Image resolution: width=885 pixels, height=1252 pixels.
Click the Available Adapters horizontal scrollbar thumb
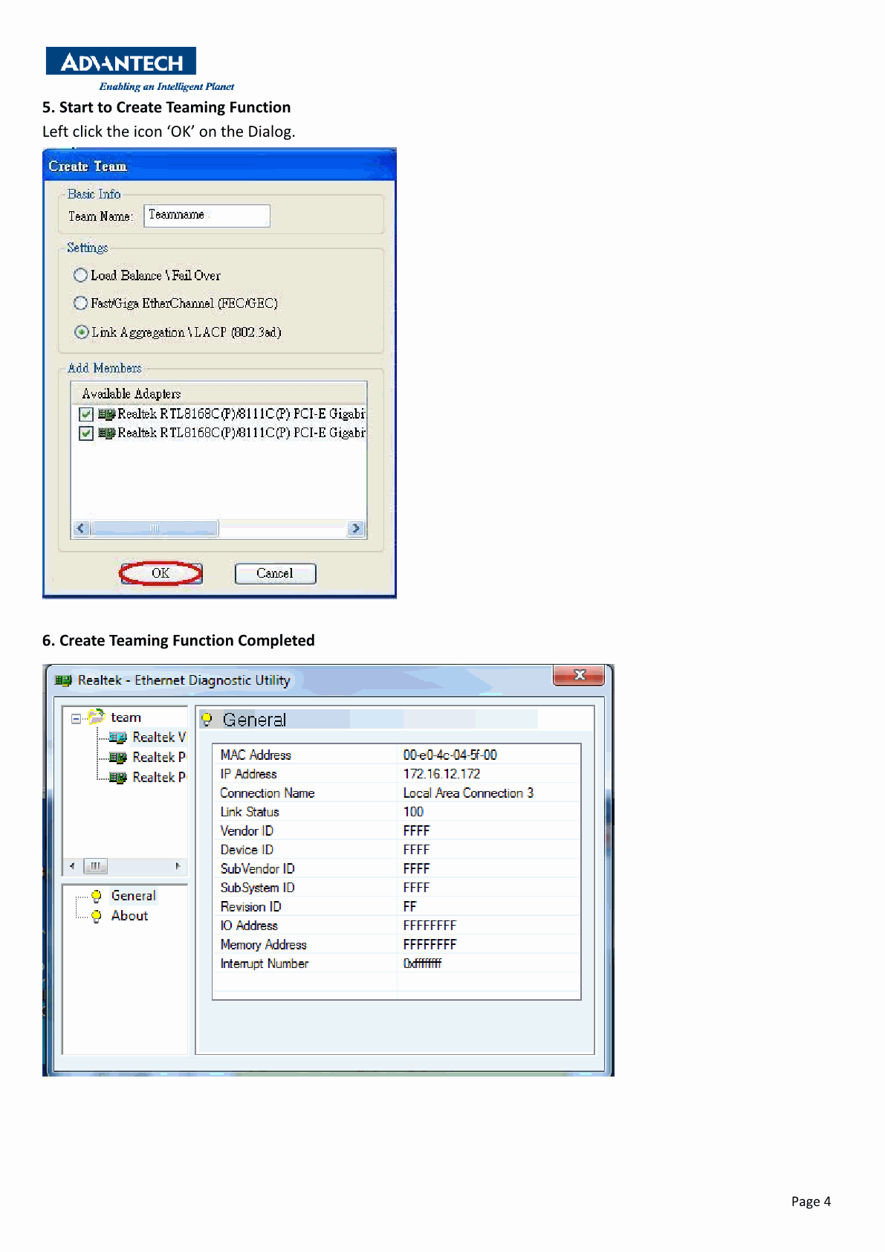point(155,529)
